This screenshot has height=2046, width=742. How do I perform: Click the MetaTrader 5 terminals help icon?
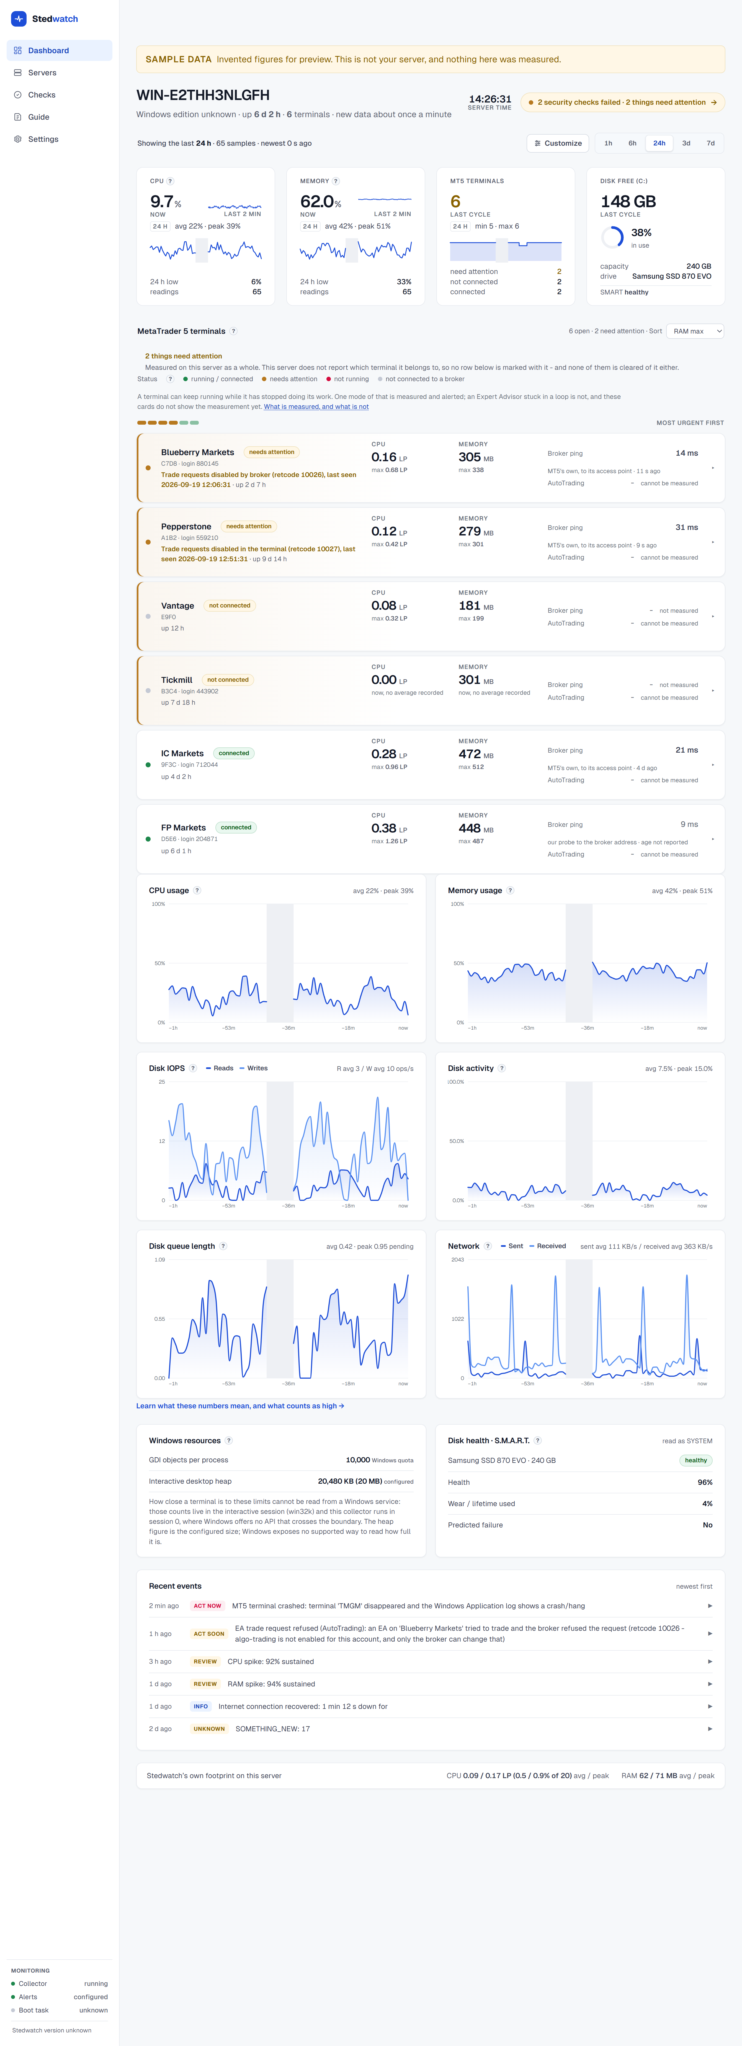pos(233,331)
